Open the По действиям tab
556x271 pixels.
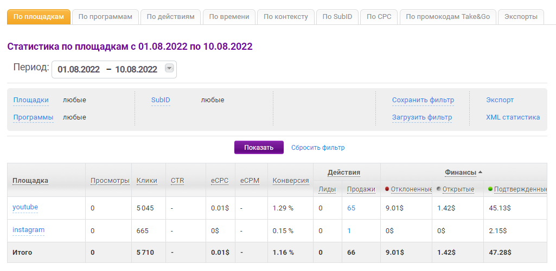[171, 17]
